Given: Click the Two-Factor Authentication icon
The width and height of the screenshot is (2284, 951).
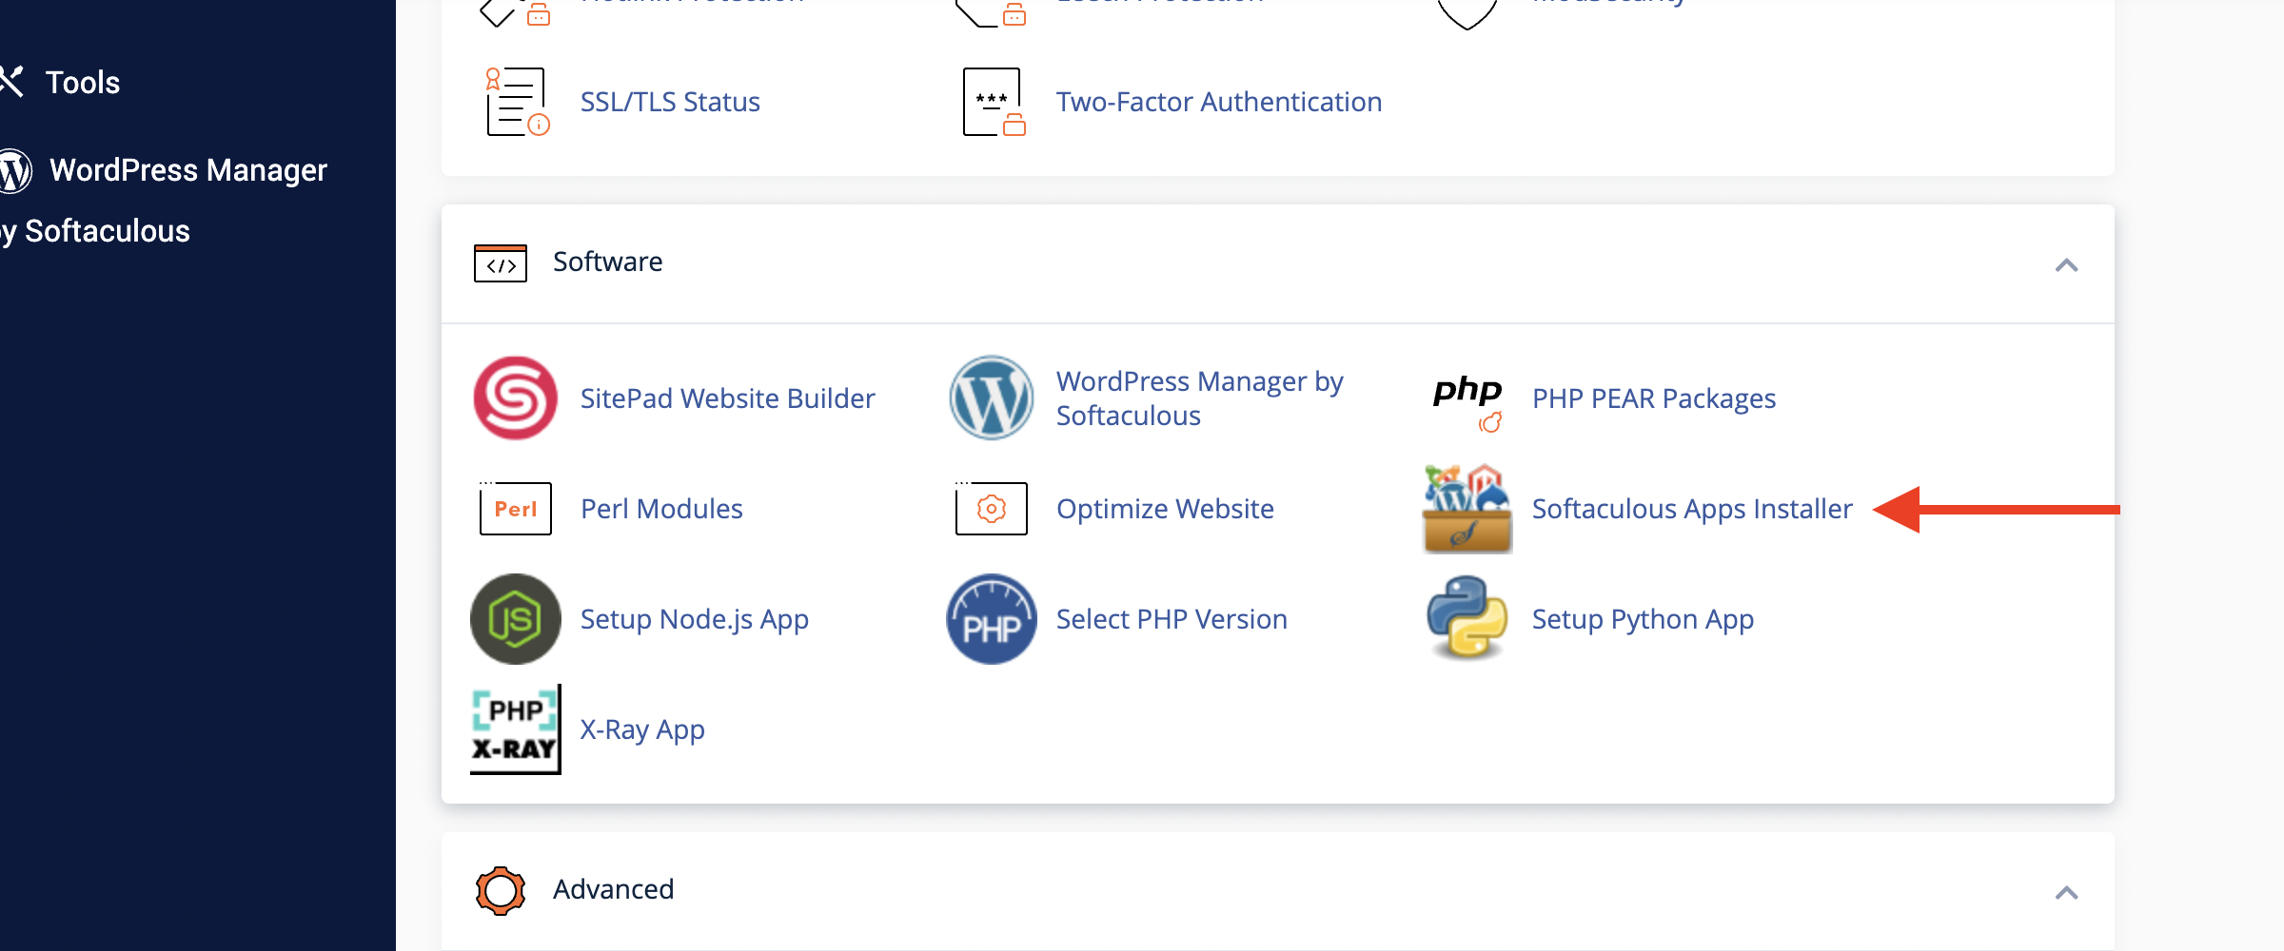Looking at the screenshot, I should [993, 101].
